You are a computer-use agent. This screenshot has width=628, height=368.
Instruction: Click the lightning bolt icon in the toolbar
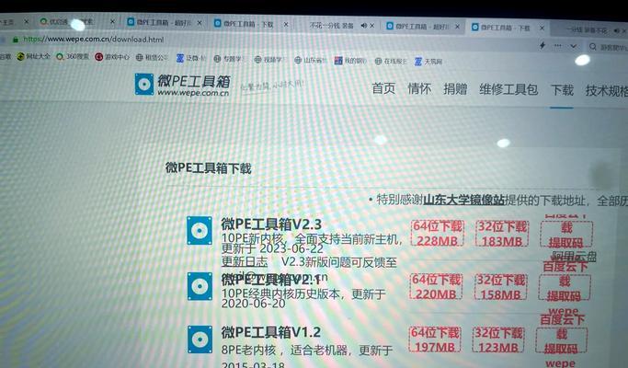(x=542, y=45)
